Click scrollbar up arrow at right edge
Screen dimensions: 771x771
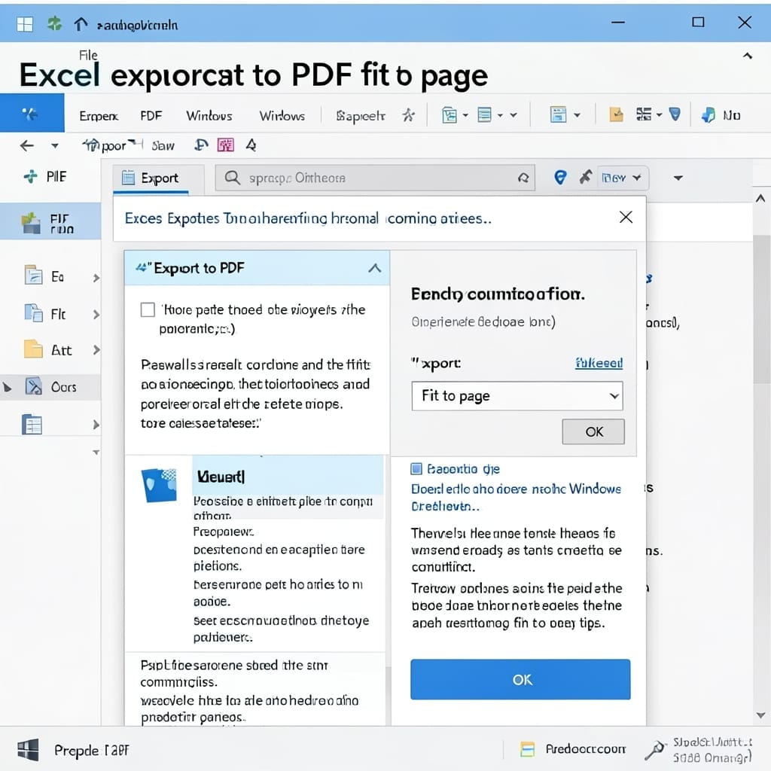(760, 198)
